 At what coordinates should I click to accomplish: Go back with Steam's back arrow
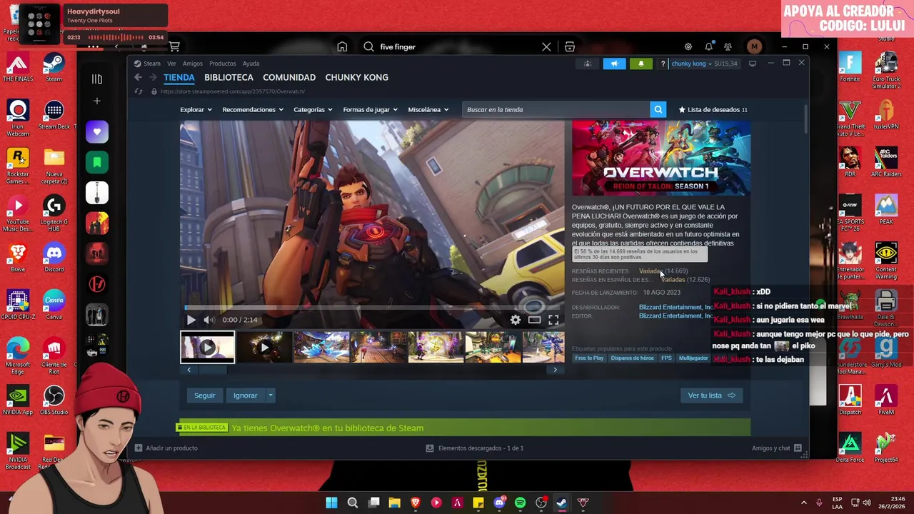[x=139, y=77]
